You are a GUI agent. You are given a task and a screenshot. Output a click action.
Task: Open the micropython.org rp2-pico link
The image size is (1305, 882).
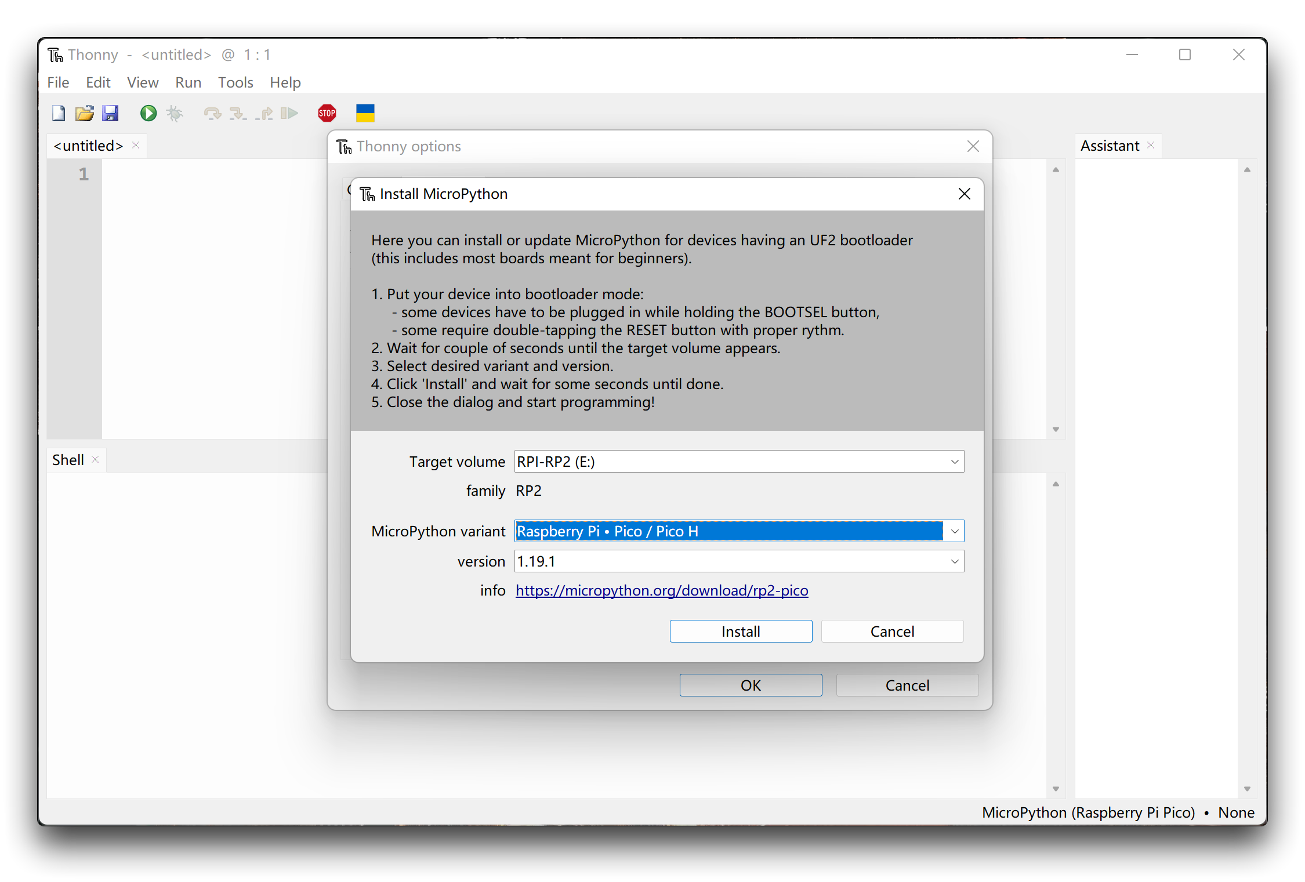pos(662,590)
